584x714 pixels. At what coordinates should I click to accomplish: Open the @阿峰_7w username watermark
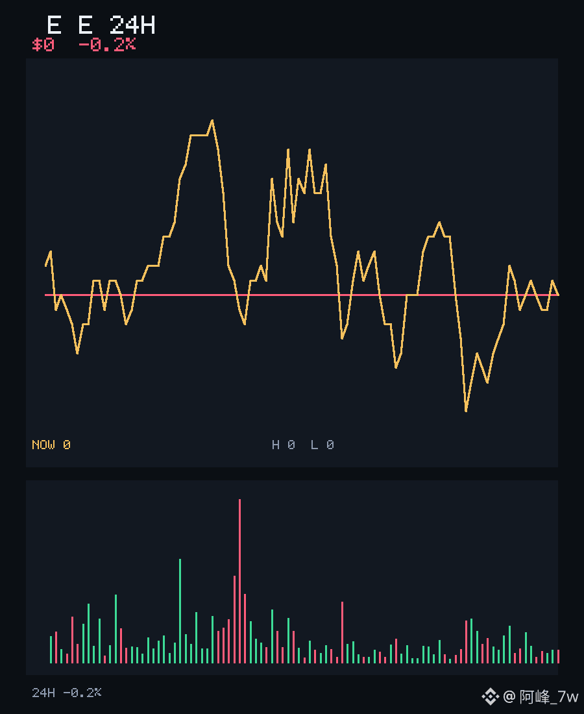click(541, 696)
